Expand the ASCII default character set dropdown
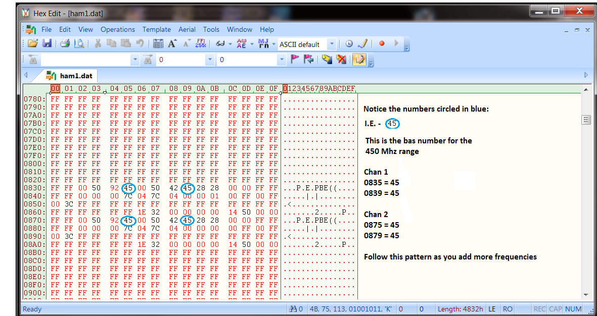Viewport: 597px width, 316px height. [331, 44]
